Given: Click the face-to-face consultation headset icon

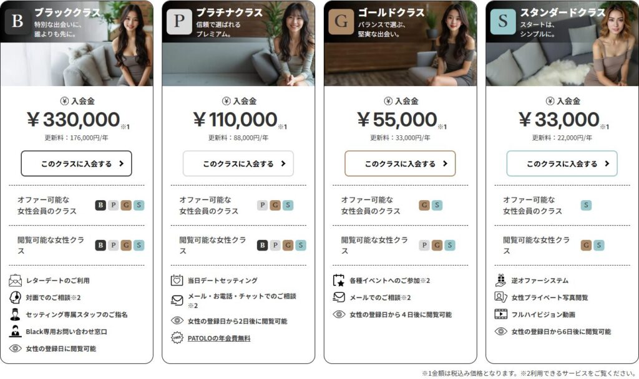Looking at the screenshot, I should [15, 297].
